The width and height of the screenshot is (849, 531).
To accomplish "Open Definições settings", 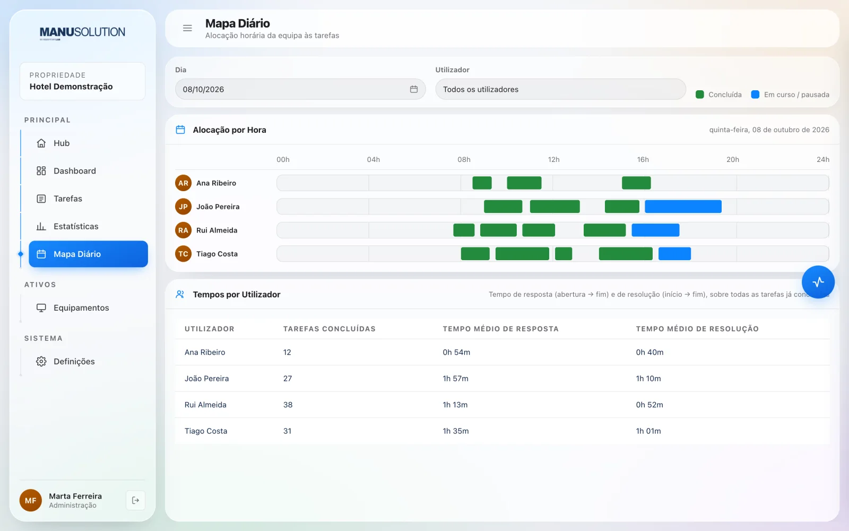I will pyautogui.click(x=88, y=362).
